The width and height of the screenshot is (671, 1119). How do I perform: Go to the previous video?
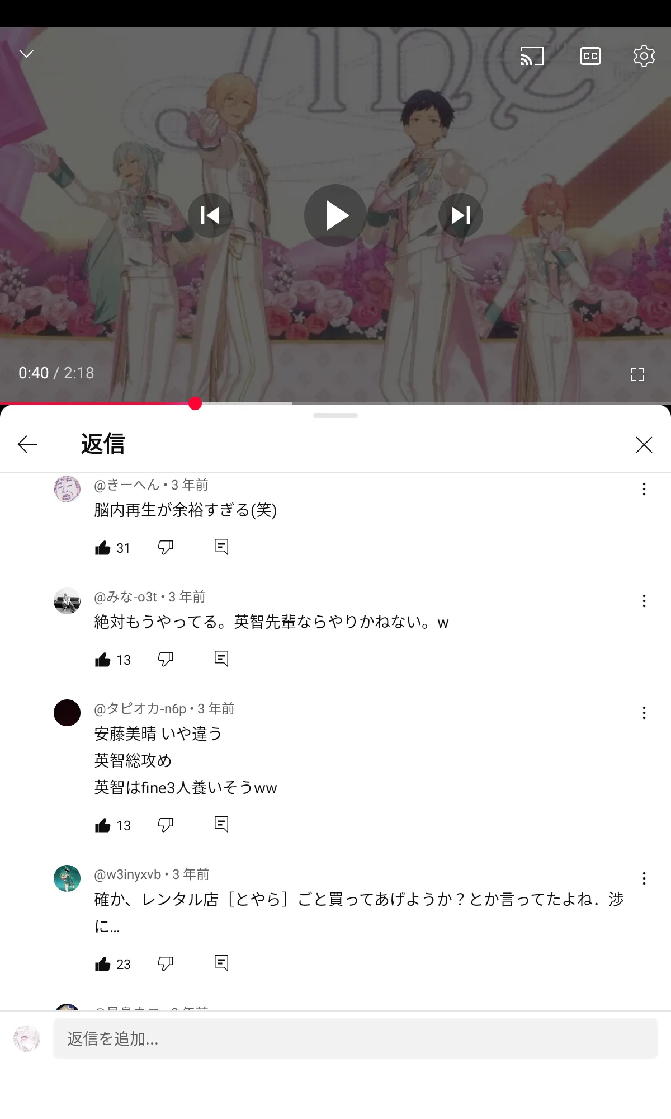pos(210,215)
